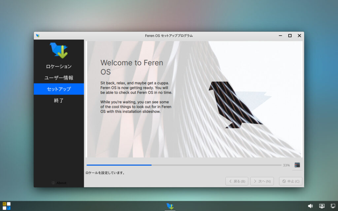Click the Feren OS installer logo in sidebar
338x211 pixels.
click(59, 50)
